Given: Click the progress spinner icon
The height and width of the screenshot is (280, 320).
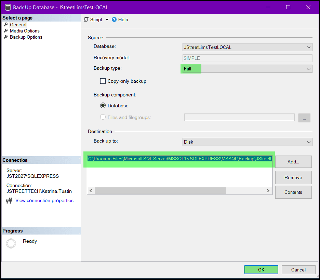Looking at the screenshot, I should pyautogui.click(x=11, y=243).
